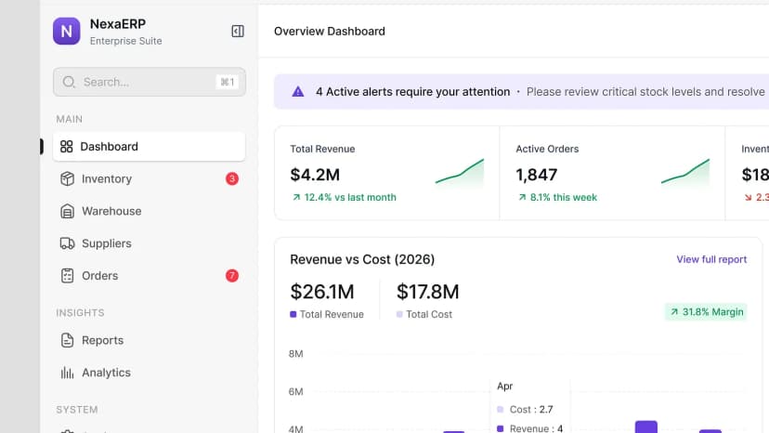This screenshot has width=769, height=433.
Task: Collapse the sidebar with the panel icon
Action: pyautogui.click(x=238, y=32)
